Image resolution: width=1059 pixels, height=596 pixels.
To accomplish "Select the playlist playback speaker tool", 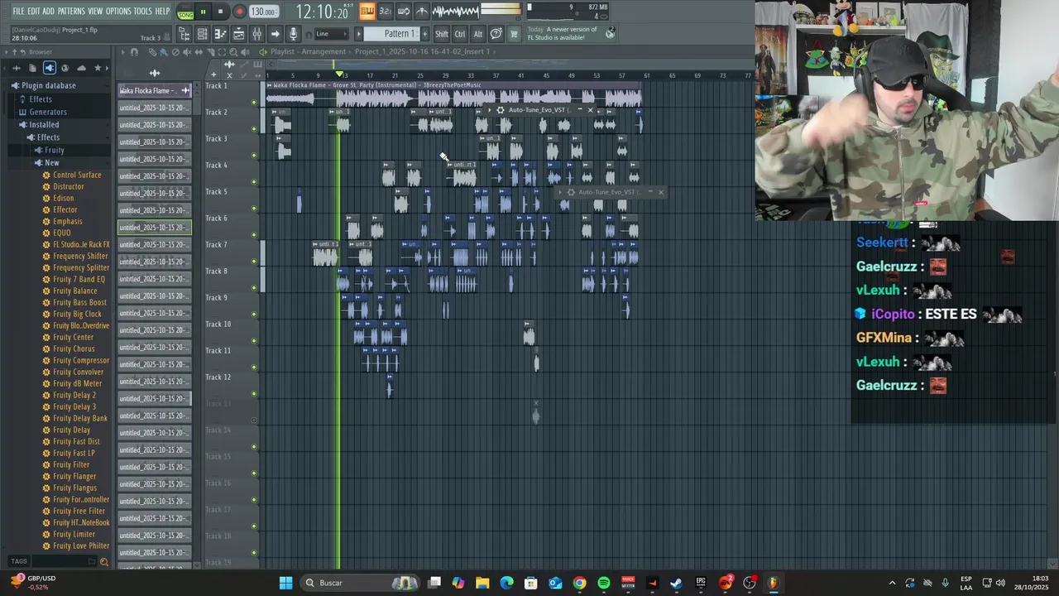I will [x=245, y=52].
